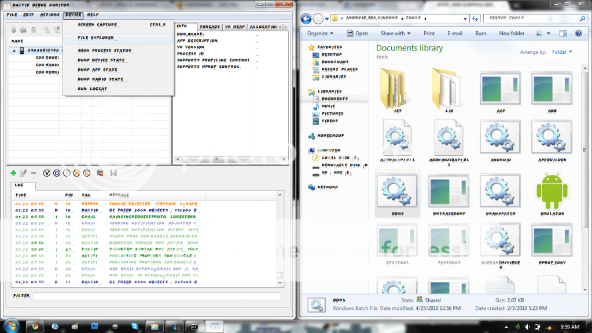The height and width of the screenshot is (333, 592).
Task: Click the Explorer help question-mark icon
Action: pos(579,33)
